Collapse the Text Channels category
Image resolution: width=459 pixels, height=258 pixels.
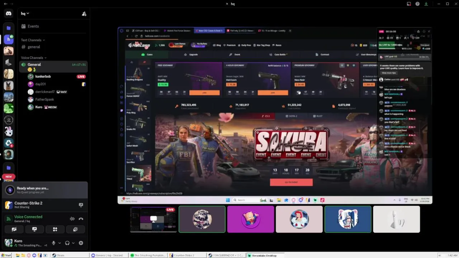33,40
